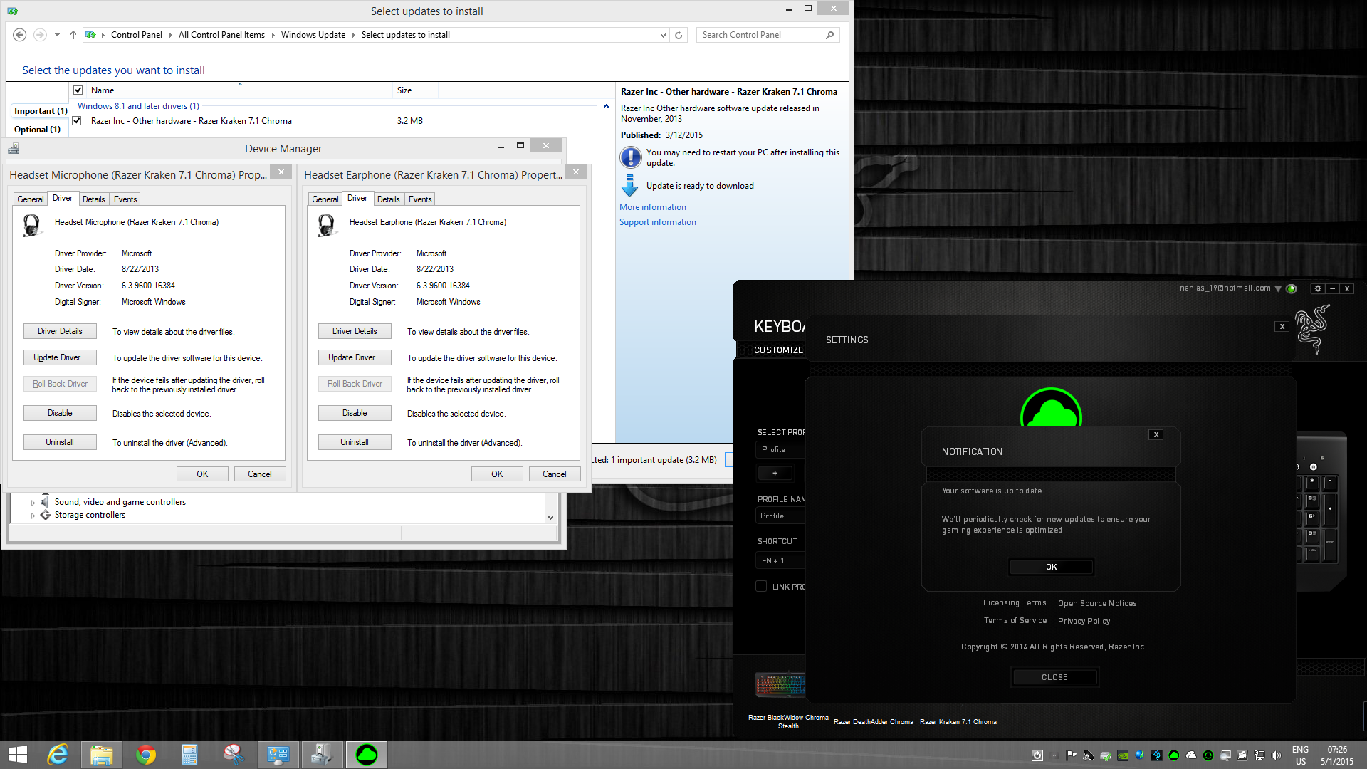Open Details tab in Headset Earphone properties
1367x769 pixels.
[388, 199]
